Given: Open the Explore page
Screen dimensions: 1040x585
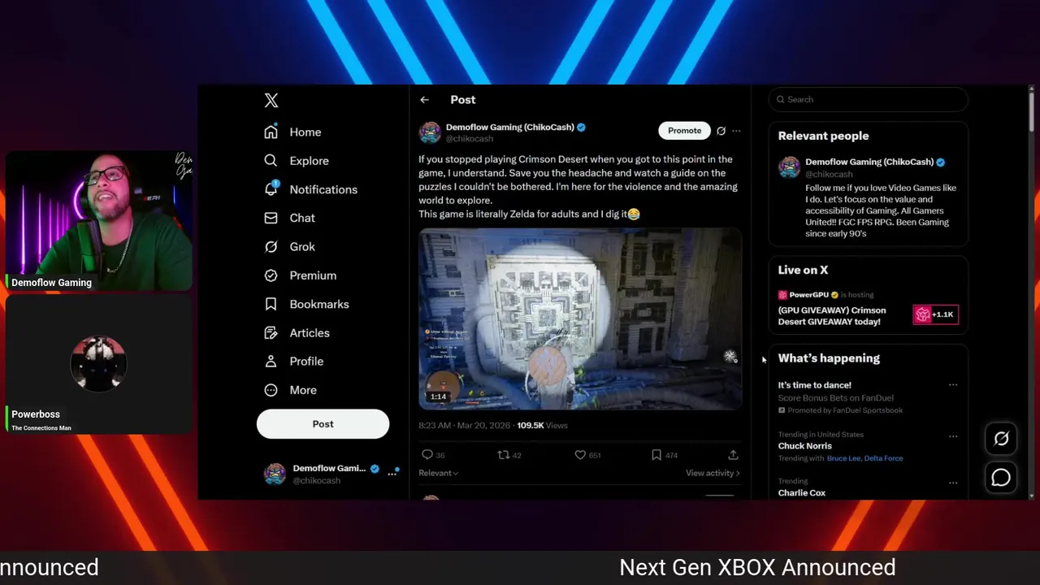Looking at the screenshot, I should pos(297,161).
